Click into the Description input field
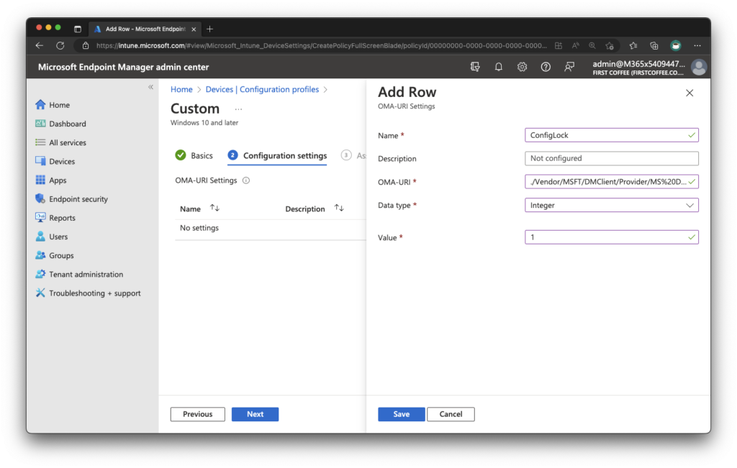The image size is (737, 468). pyautogui.click(x=611, y=158)
